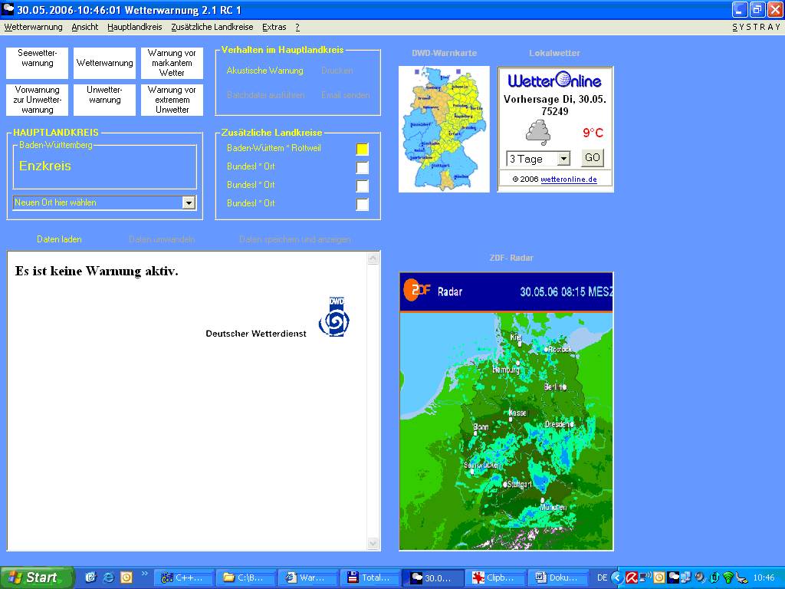Follow the wetteronline.de link
This screenshot has width=785, height=589.
click(x=568, y=179)
